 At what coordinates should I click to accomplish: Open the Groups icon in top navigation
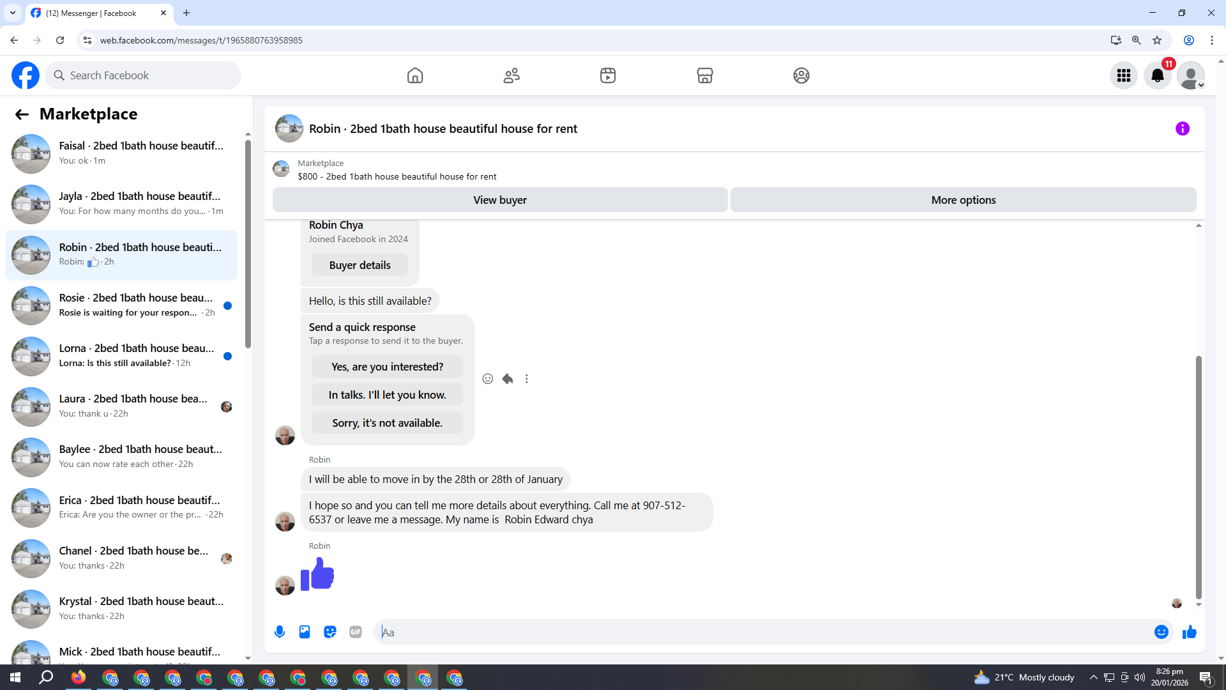(x=801, y=75)
